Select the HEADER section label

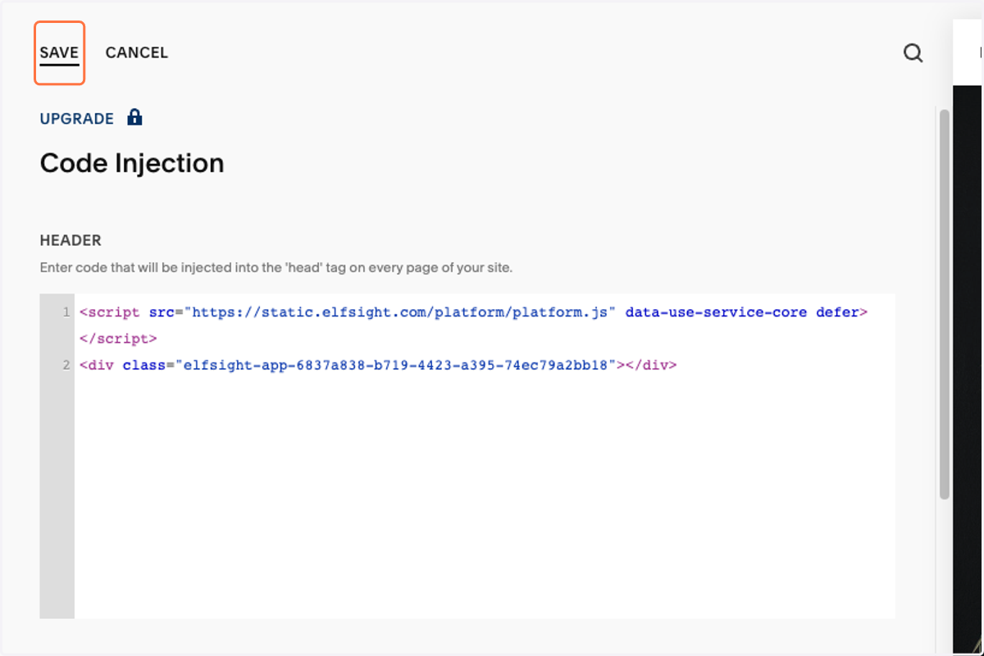pyautogui.click(x=71, y=240)
